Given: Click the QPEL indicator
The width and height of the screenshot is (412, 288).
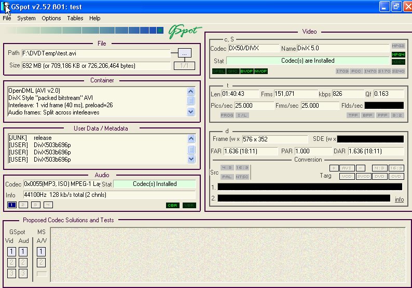Looking at the screenshot, I should 218,71.
